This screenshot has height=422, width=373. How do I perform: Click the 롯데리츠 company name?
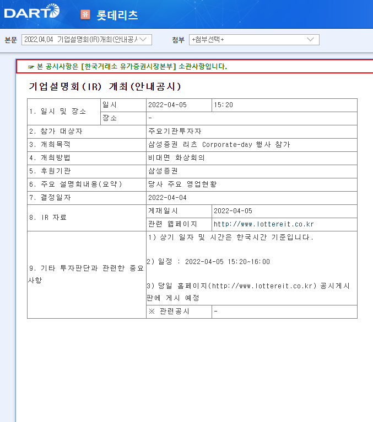[117, 15]
